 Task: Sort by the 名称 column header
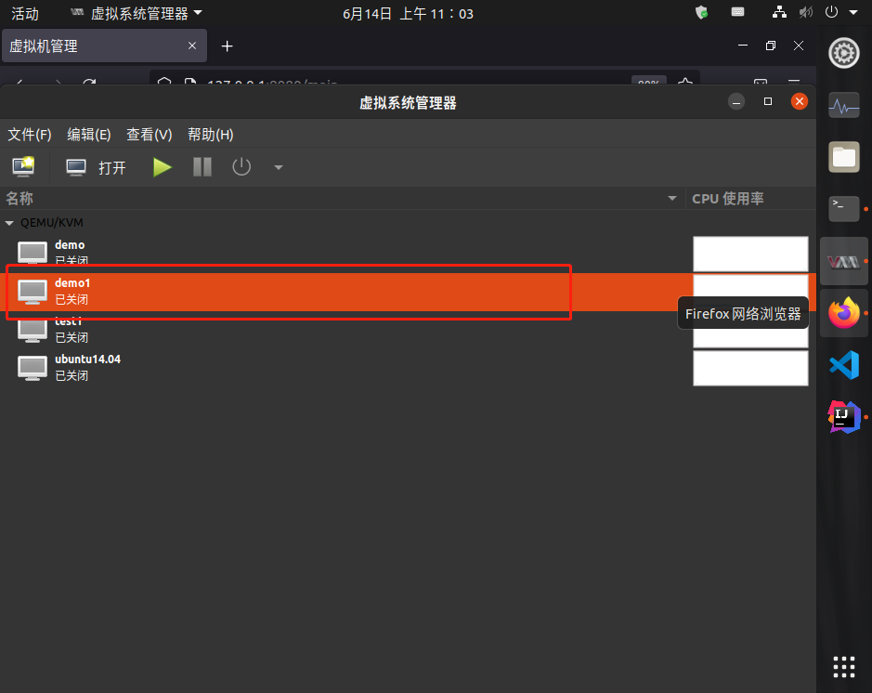[343, 199]
